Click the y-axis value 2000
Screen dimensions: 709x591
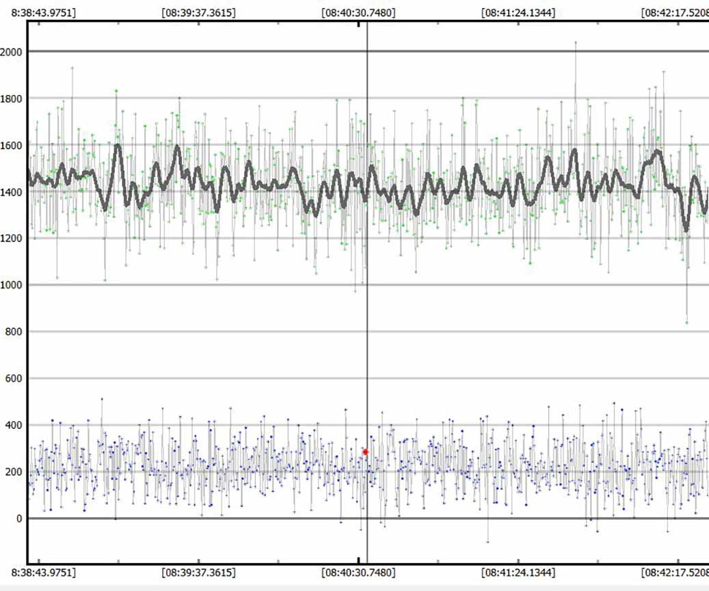(11, 52)
